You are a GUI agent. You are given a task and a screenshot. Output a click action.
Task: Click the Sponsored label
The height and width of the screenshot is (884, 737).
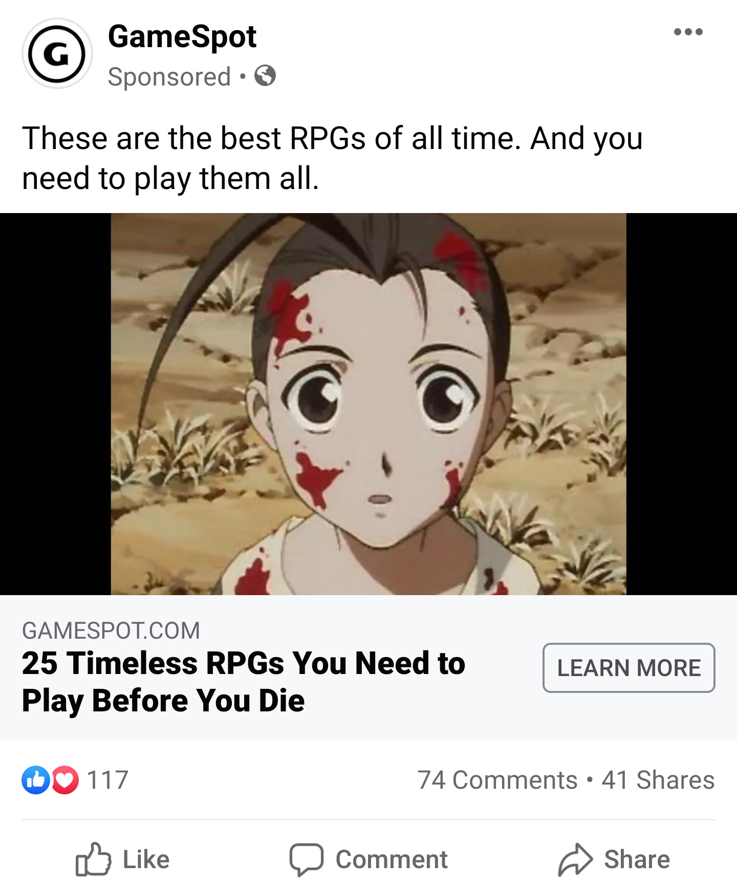pos(169,77)
